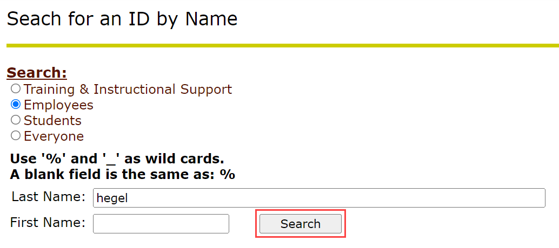Screen dimensions: 559x248
Task: Click the 'Training & Instructional Support' label text
Action: (x=128, y=89)
